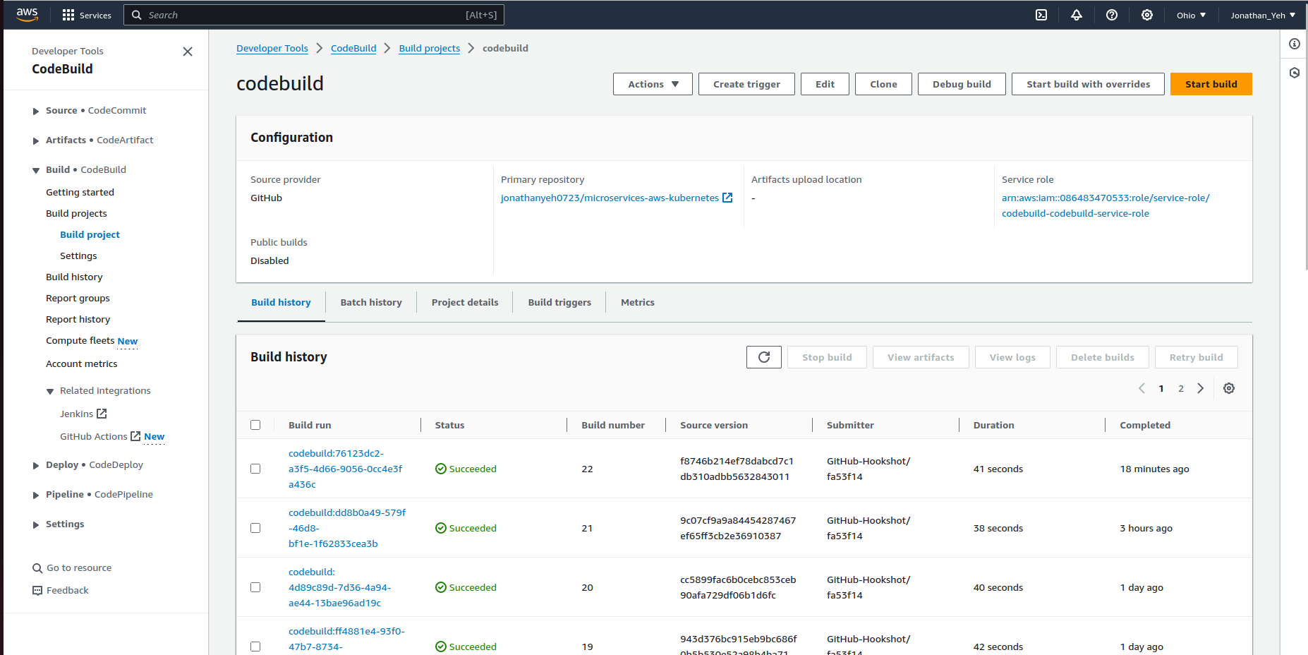
Task: Select checkbox for build number 21
Action: (x=255, y=528)
